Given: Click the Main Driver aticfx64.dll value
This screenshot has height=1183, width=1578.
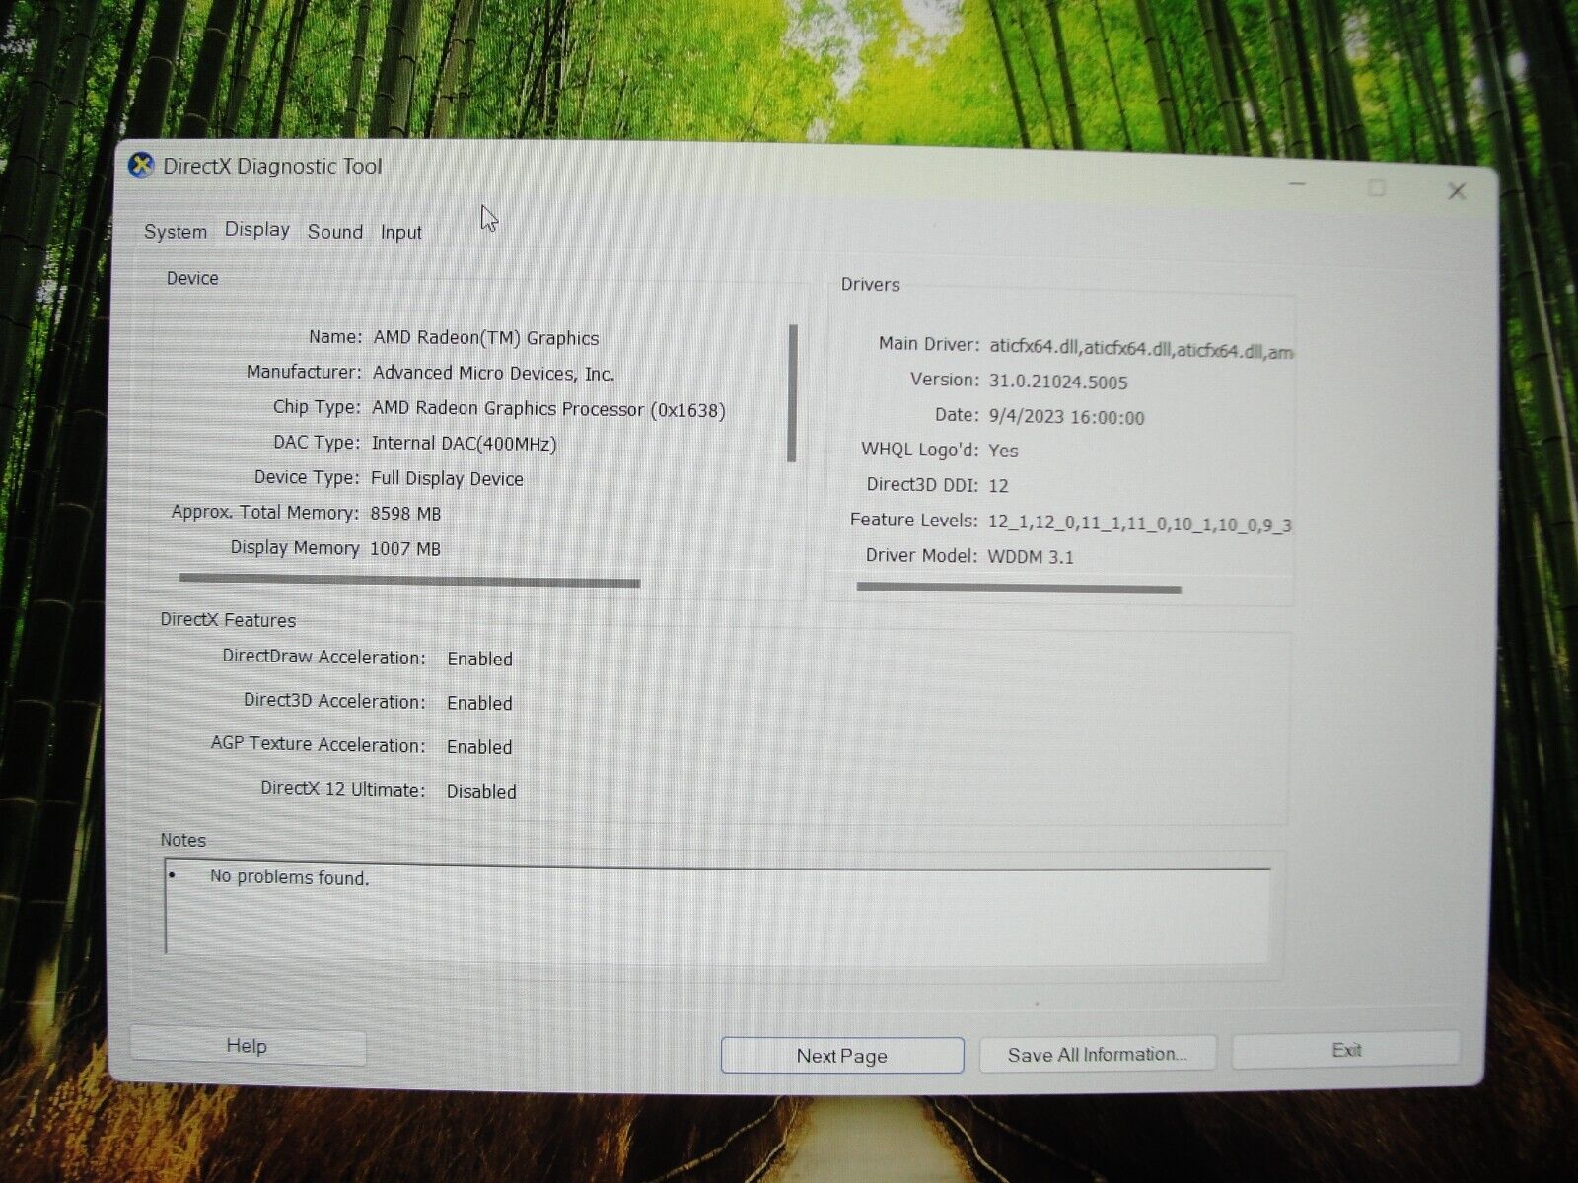Looking at the screenshot, I should click(x=1140, y=349).
